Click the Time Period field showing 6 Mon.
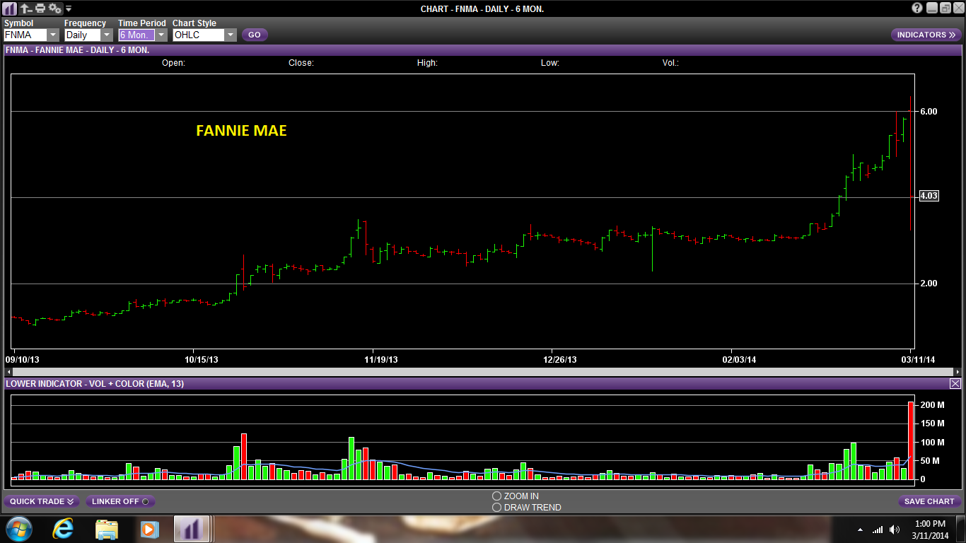The height and width of the screenshot is (543, 966). point(136,35)
